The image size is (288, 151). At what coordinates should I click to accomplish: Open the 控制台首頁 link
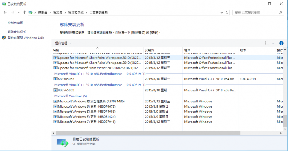15,23
